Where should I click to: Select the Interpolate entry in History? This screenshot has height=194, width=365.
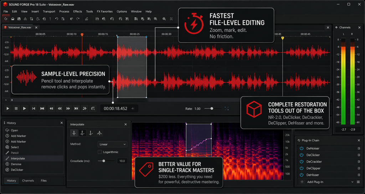click(34, 158)
